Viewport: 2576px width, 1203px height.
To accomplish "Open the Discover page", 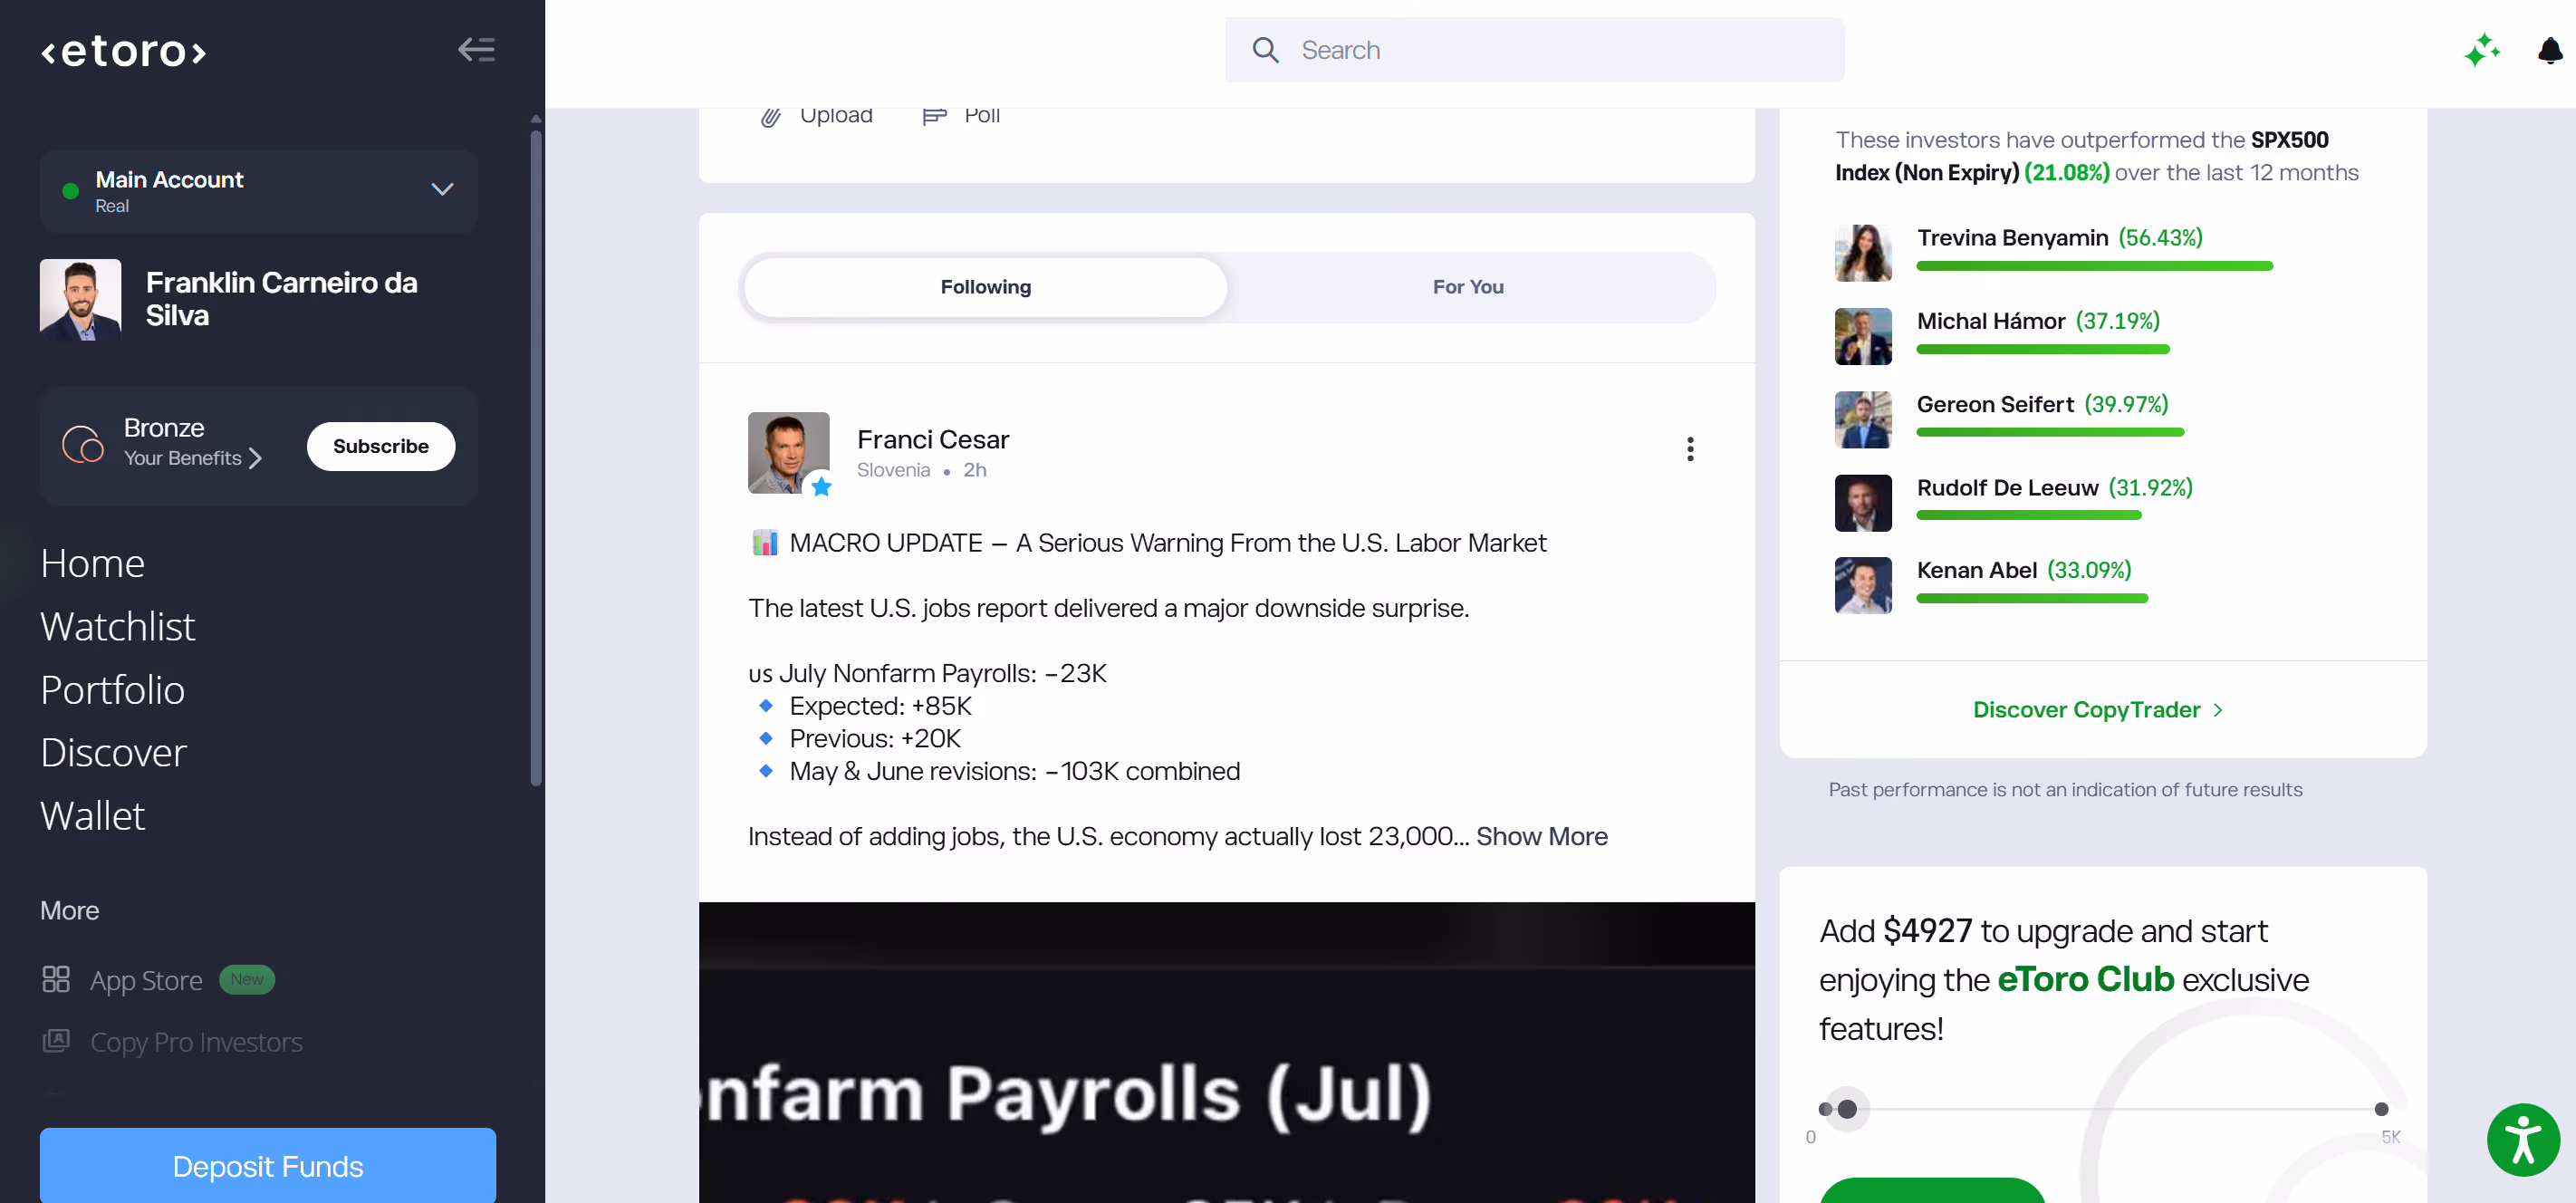I will pos(114,752).
